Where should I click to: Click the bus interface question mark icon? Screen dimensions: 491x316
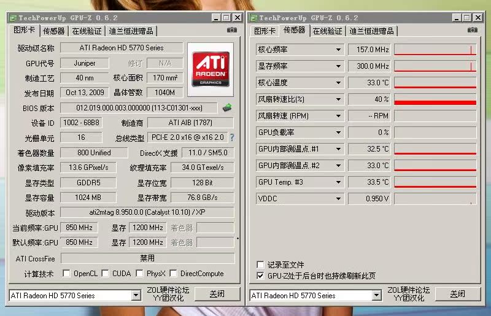(x=232, y=137)
